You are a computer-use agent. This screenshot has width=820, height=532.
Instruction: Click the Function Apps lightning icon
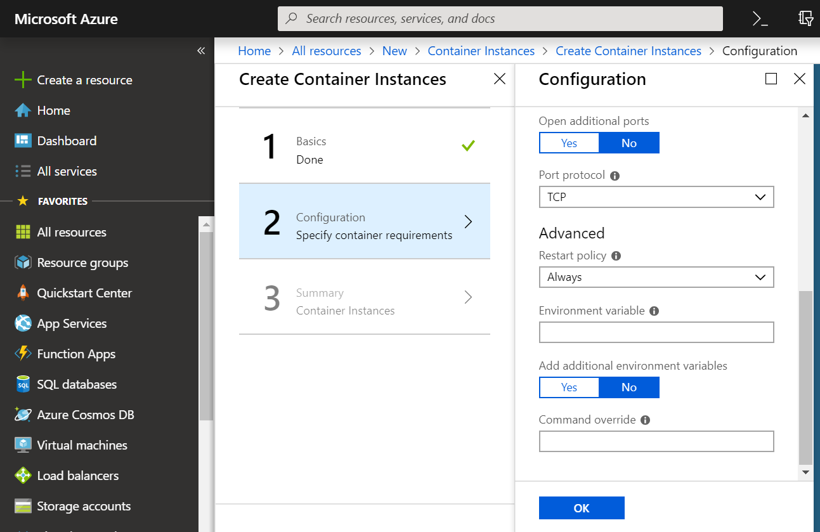23,354
